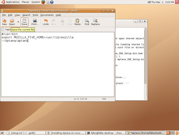Click the INS indicator in status bar

click(104, 99)
